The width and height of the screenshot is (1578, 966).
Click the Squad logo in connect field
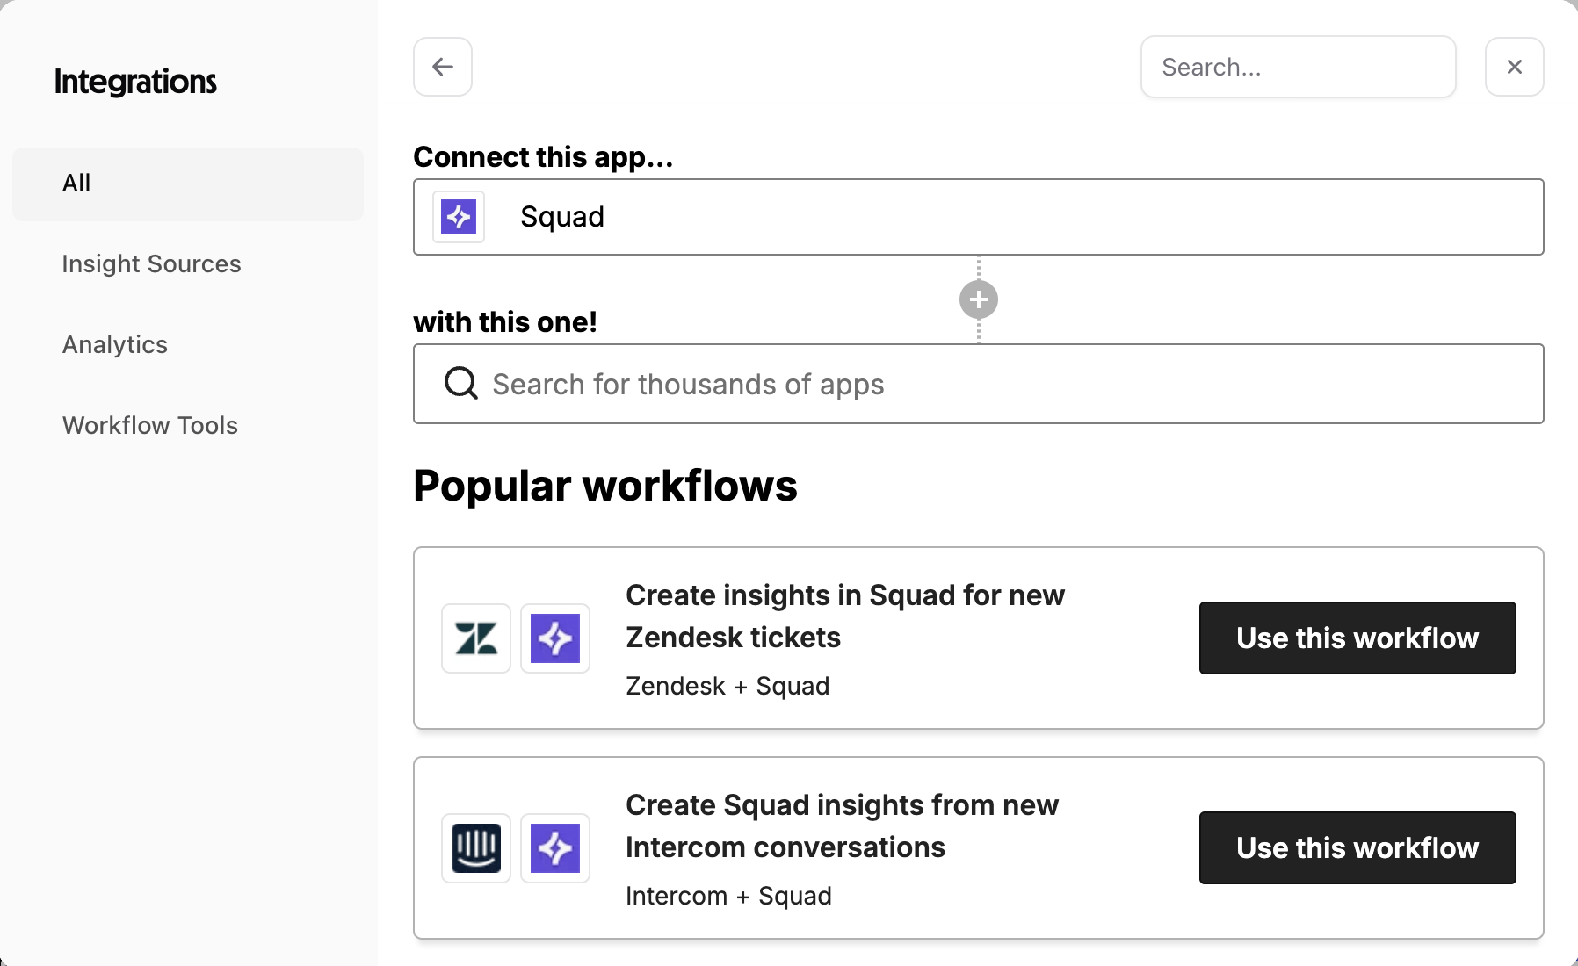pos(459,217)
